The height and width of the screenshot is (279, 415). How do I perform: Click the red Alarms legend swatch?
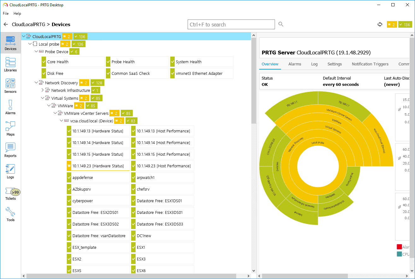point(399,247)
